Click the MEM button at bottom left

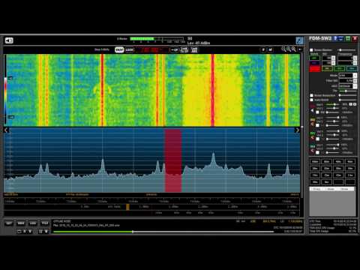point(21,223)
